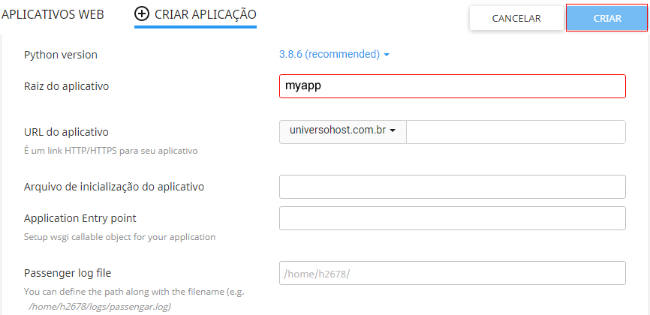Click the Arquivo de inicialização do aplicativo label

pyautogui.click(x=114, y=187)
